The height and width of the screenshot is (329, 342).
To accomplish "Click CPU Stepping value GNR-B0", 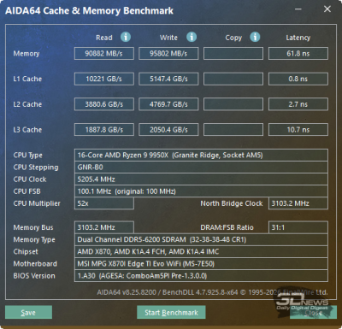I will click(201, 167).
